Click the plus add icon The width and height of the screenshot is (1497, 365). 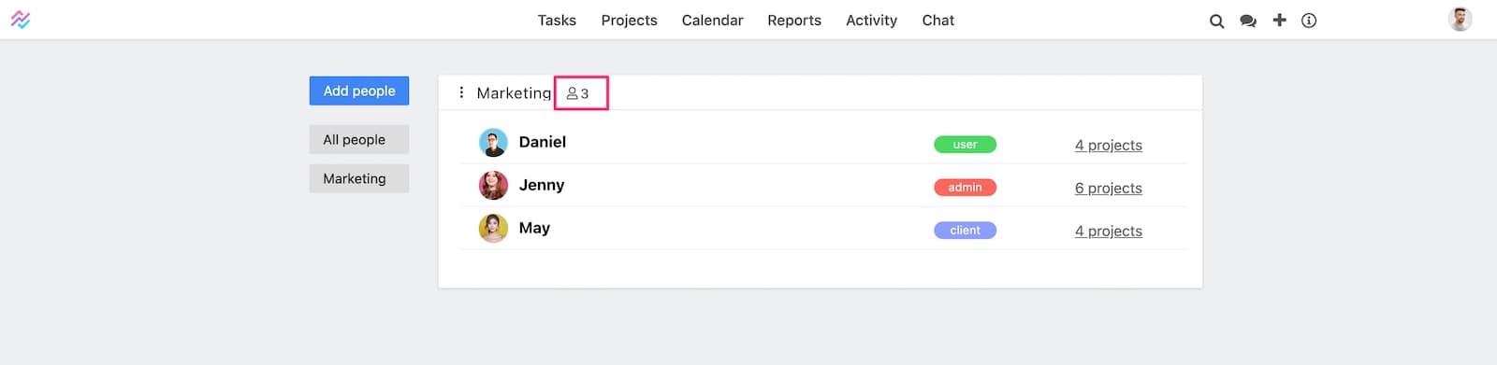(x=1279, y=20)
